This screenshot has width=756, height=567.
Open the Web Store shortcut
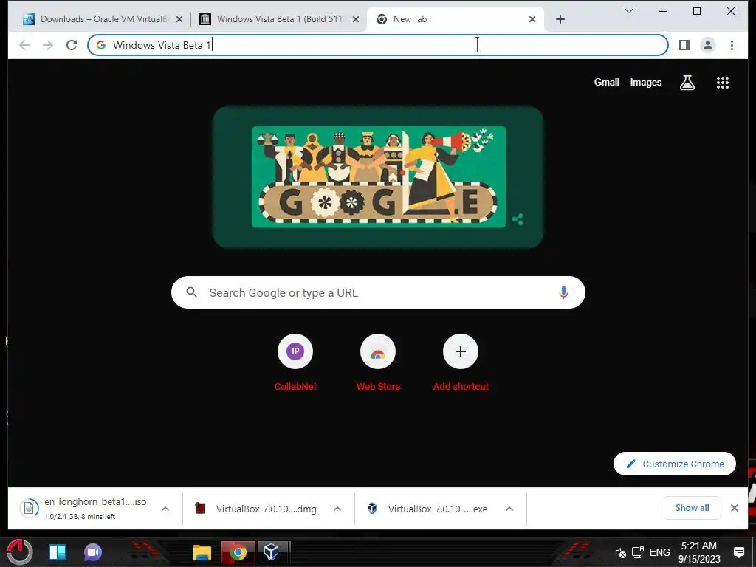(378, 362)
